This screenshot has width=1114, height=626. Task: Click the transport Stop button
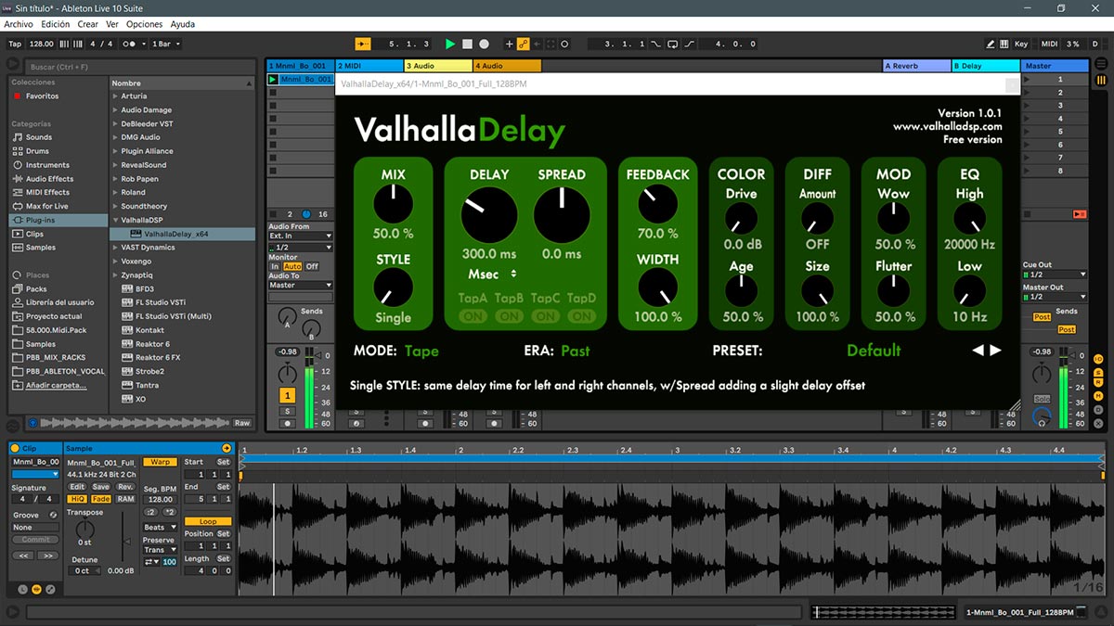(x=468, y=44)
